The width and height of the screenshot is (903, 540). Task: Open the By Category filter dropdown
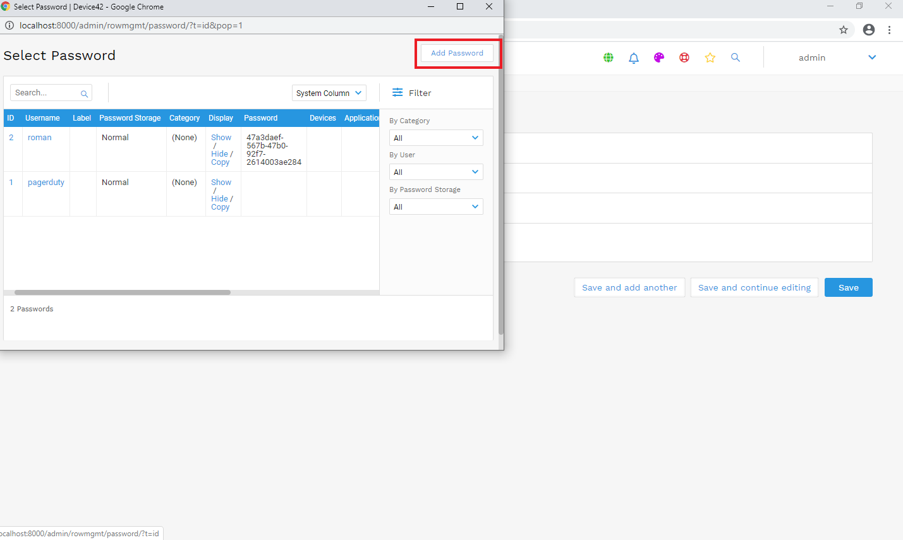click(436, 138)
